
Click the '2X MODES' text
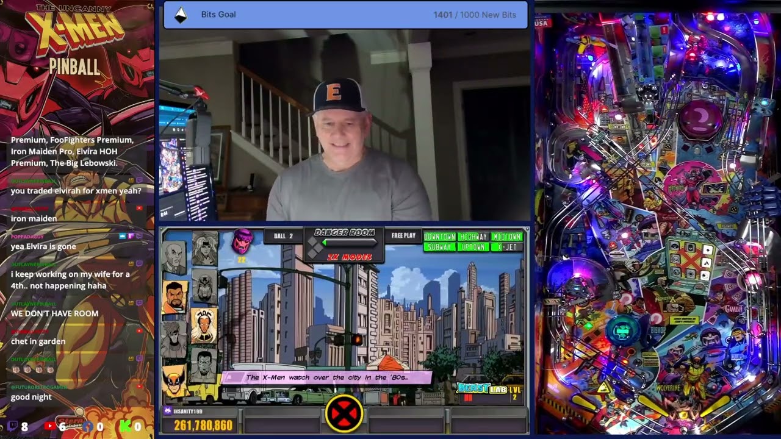click(349, 257)
